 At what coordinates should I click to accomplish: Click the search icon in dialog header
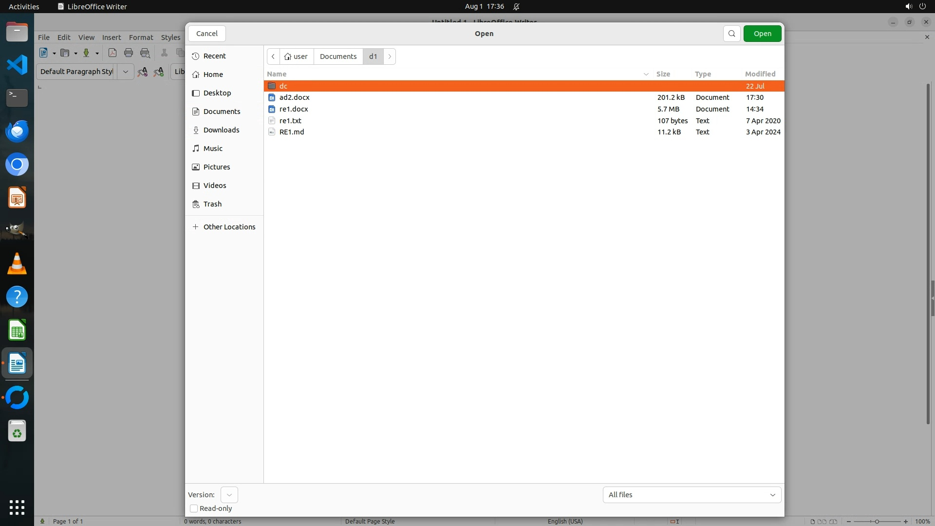click(x=731, y=34)
